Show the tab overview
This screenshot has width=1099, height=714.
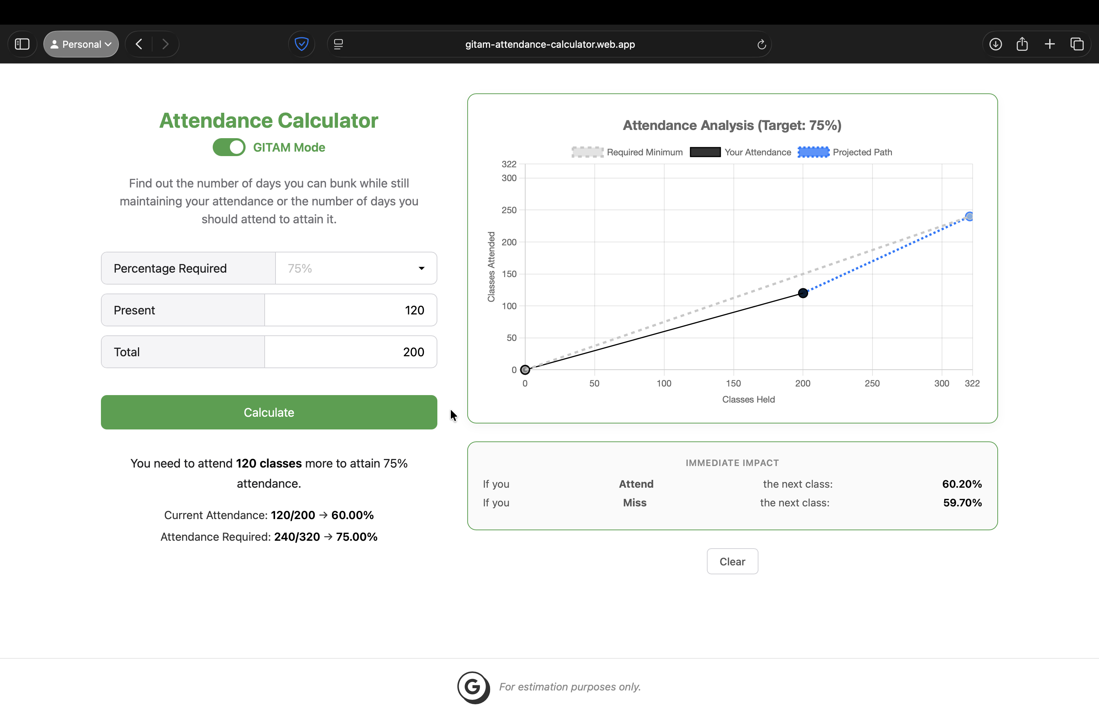coord(1077,44)
